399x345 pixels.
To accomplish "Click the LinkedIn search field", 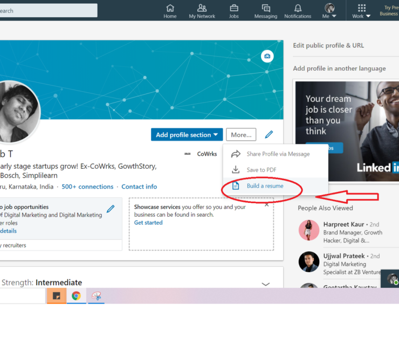I will (x=49, y=11).
